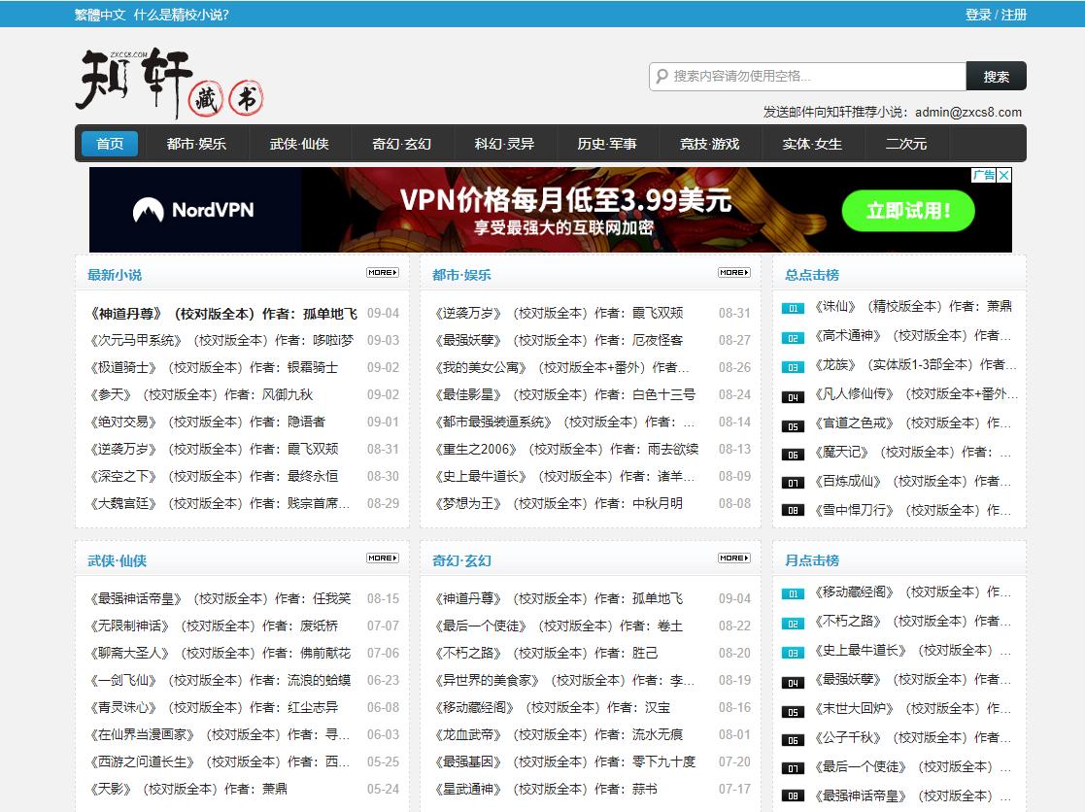Click the 05 rank badge in 总点击榜
Image resolution: width=1085 pixels, height=812 pixels.
click(x=792, y=424)
